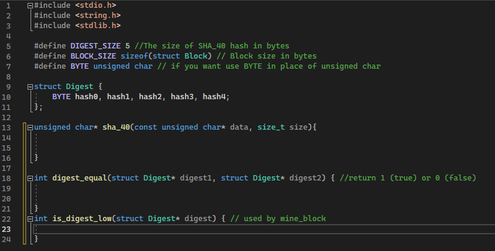
Task: Click the BYTE macro name on line 7
Action: pyautogui.click(x=80, y=66)
